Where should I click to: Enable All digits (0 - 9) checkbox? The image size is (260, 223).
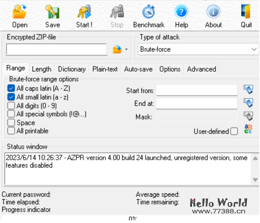11,106
